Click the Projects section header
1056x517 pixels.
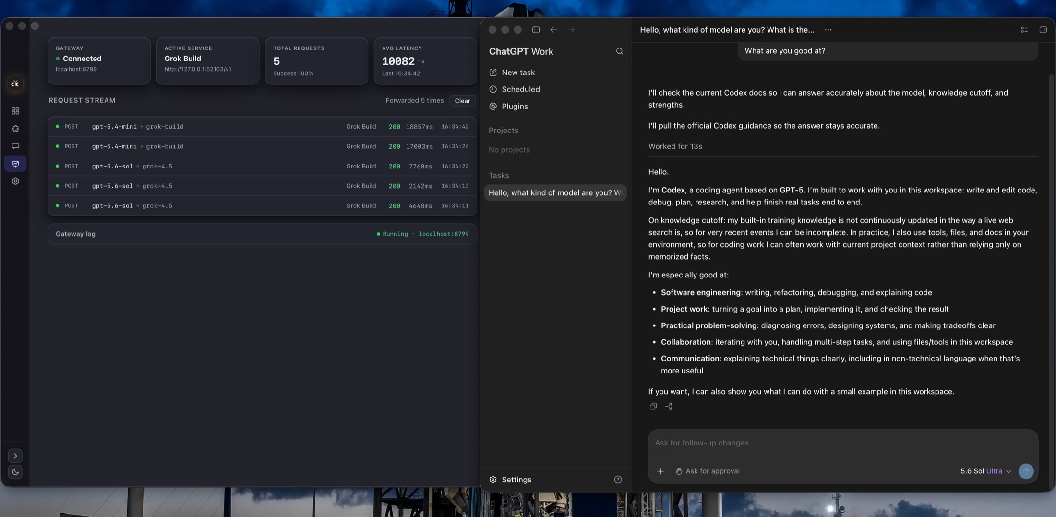click(503, 131)
